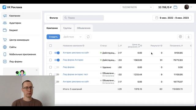Click the calendar icon in date range
This screenshot has width=196, height=110.
157,18
